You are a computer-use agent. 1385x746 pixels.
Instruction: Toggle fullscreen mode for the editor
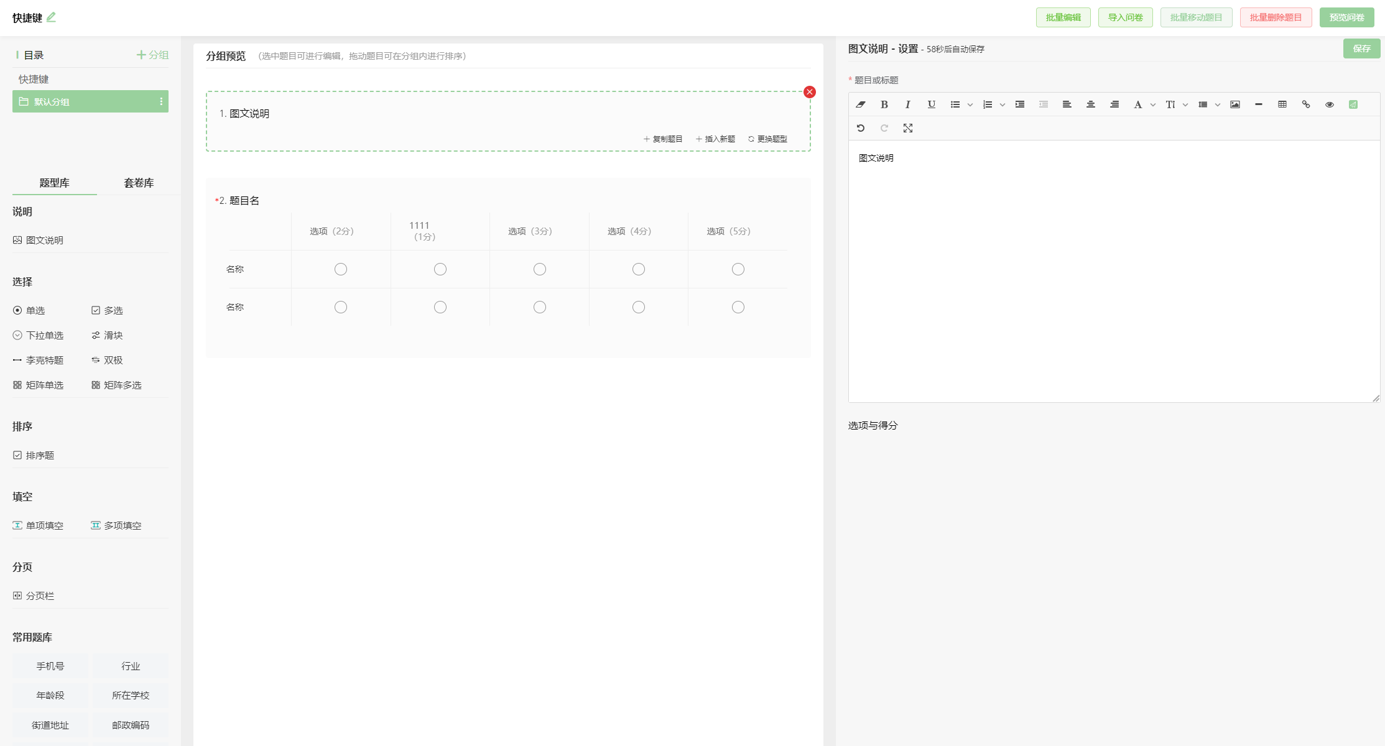click(x=908, y=128)
